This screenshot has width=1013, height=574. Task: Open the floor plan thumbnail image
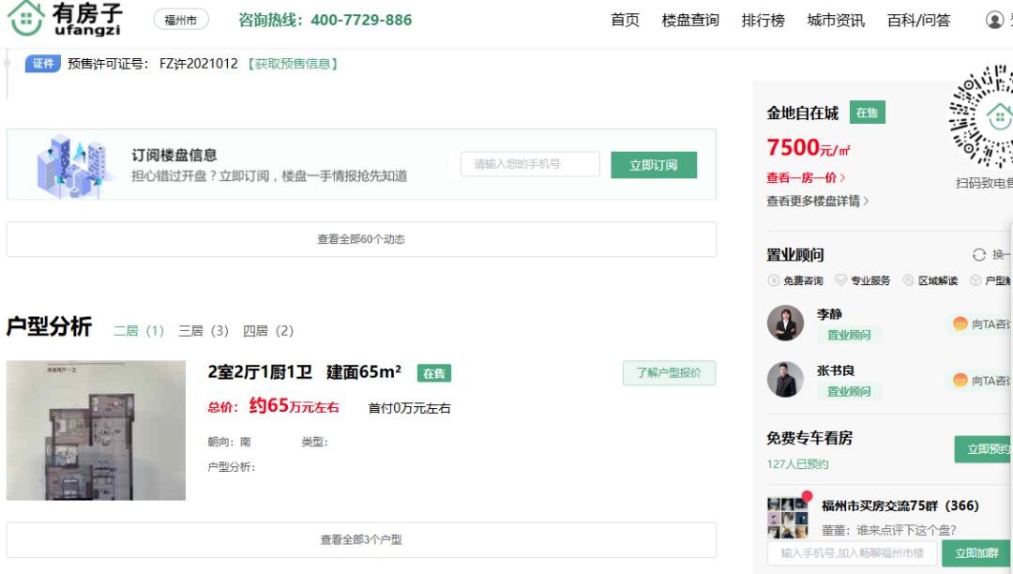pos(96,430)
